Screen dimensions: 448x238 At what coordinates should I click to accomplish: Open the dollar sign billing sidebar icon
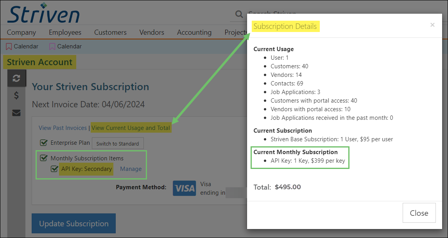click(16, 96)
